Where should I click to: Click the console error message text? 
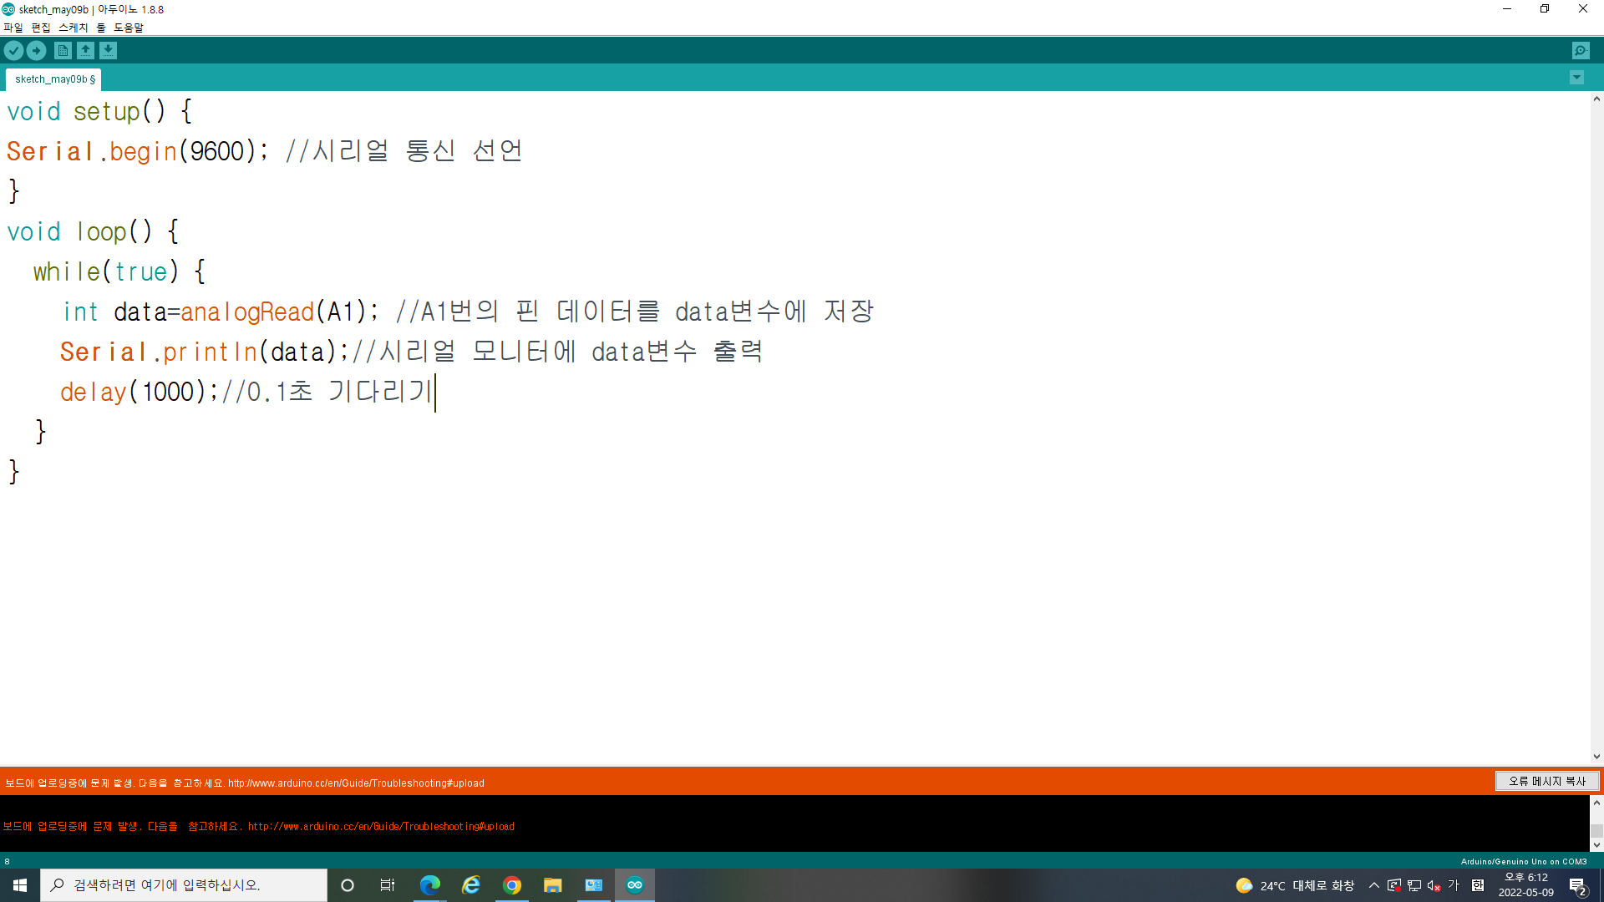coord(258,826)
